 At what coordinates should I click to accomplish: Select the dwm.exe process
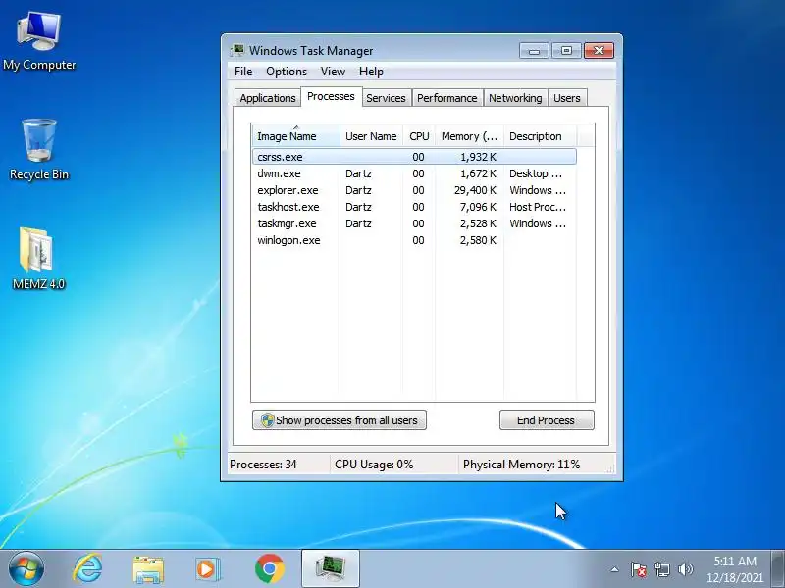(x=414, y=173)
